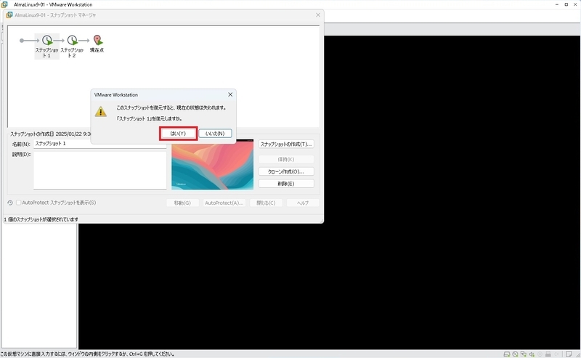
Task: Click the hard disk status bar icon
Action: point(506,354)
